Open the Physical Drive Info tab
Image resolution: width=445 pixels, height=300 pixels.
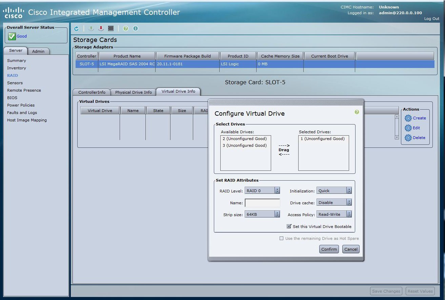pos(134,92)
